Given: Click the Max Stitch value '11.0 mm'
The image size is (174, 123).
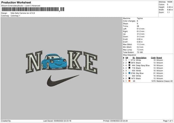Looking at the screenshot, I should tap(140, 44).
